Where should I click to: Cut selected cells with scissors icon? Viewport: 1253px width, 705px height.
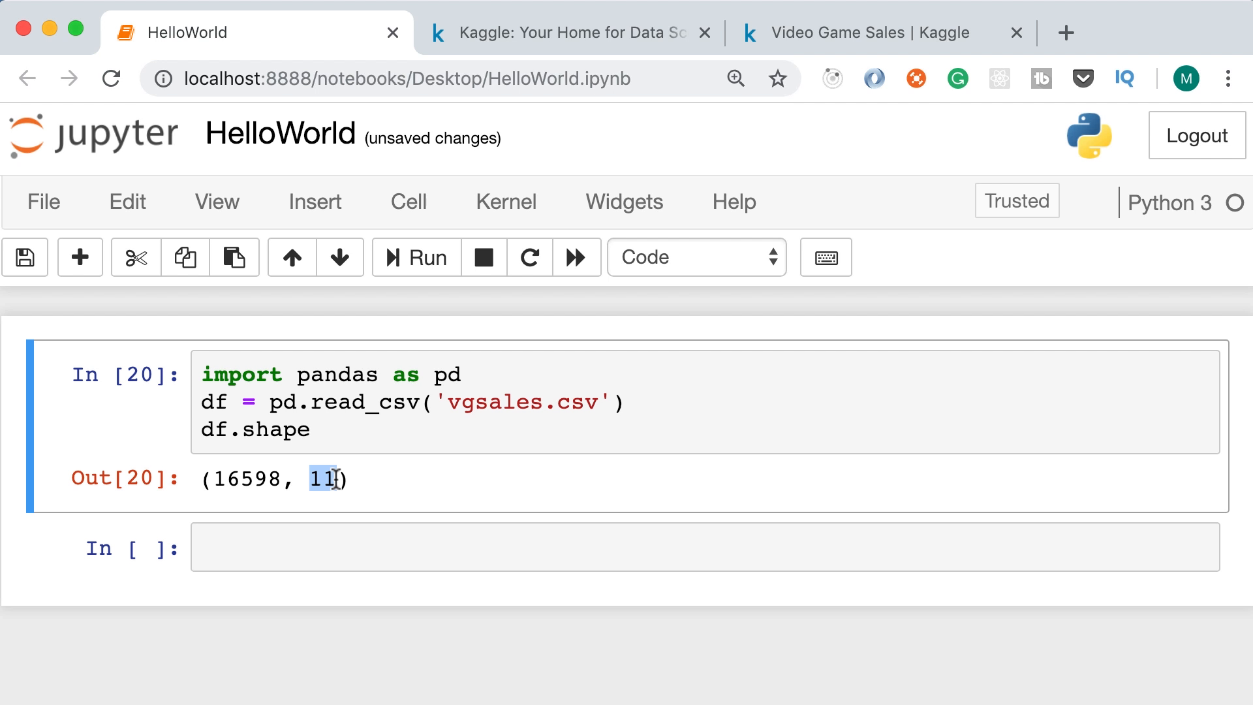click(136, 257)
